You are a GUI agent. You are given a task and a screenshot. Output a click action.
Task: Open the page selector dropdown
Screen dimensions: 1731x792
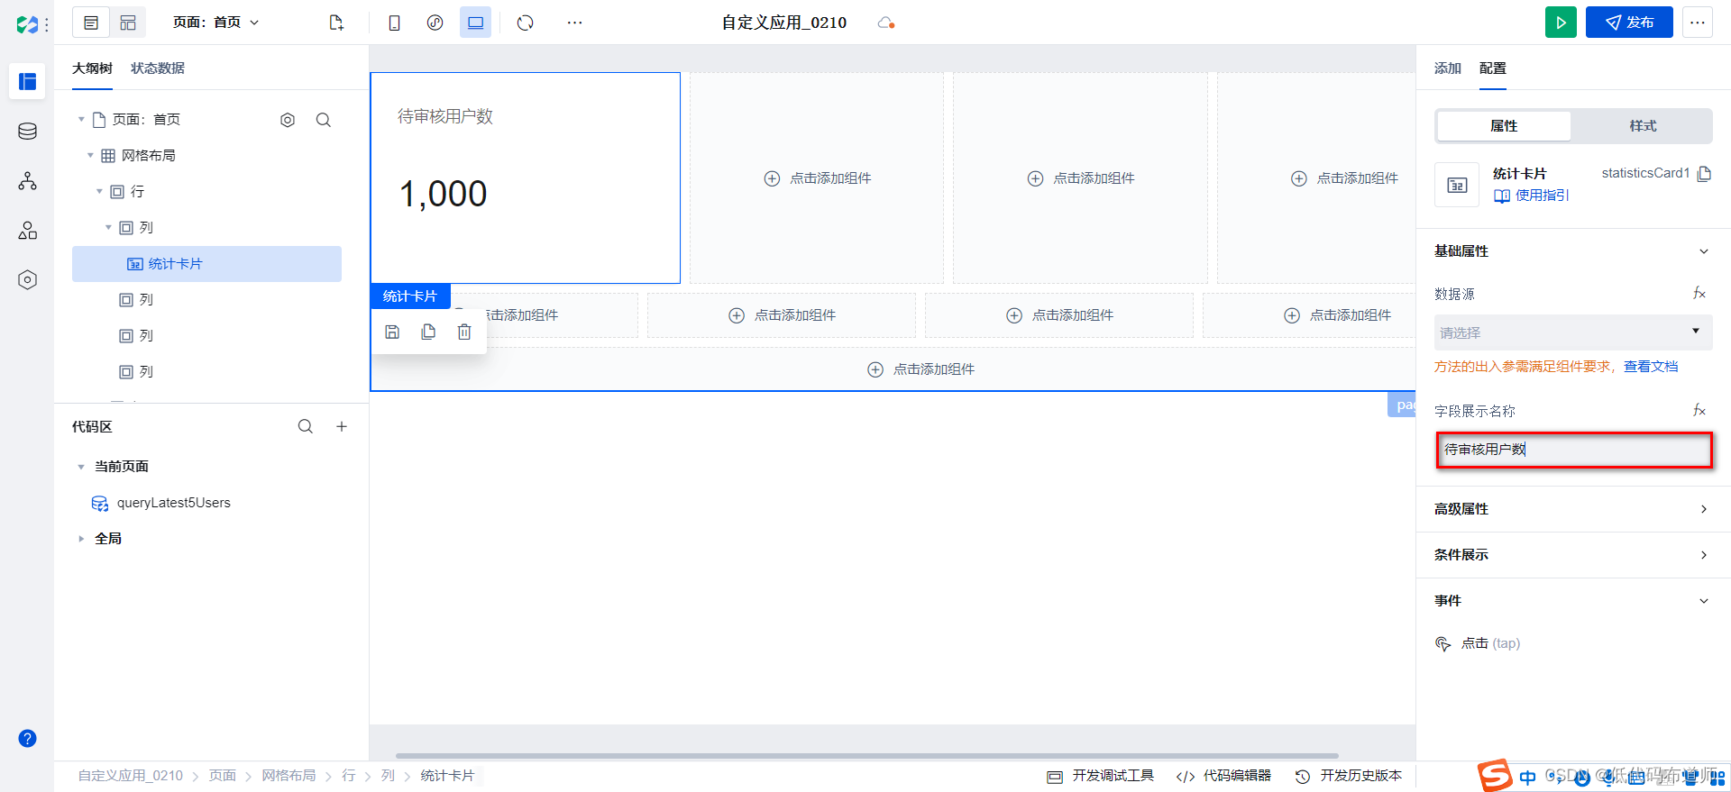pyautogui.click(x=215, y=23)
